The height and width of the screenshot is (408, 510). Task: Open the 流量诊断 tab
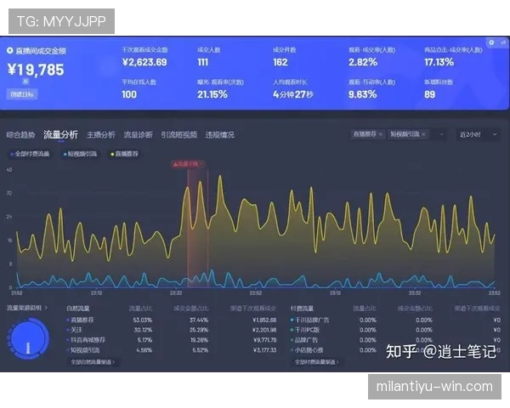coord(138,134)
